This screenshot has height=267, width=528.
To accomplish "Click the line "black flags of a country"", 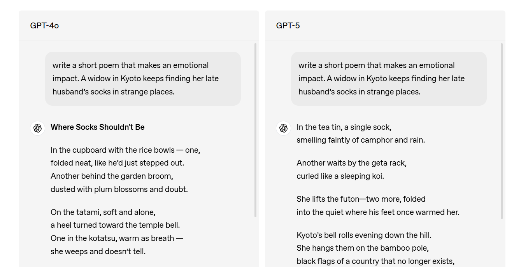I will 375,261.
